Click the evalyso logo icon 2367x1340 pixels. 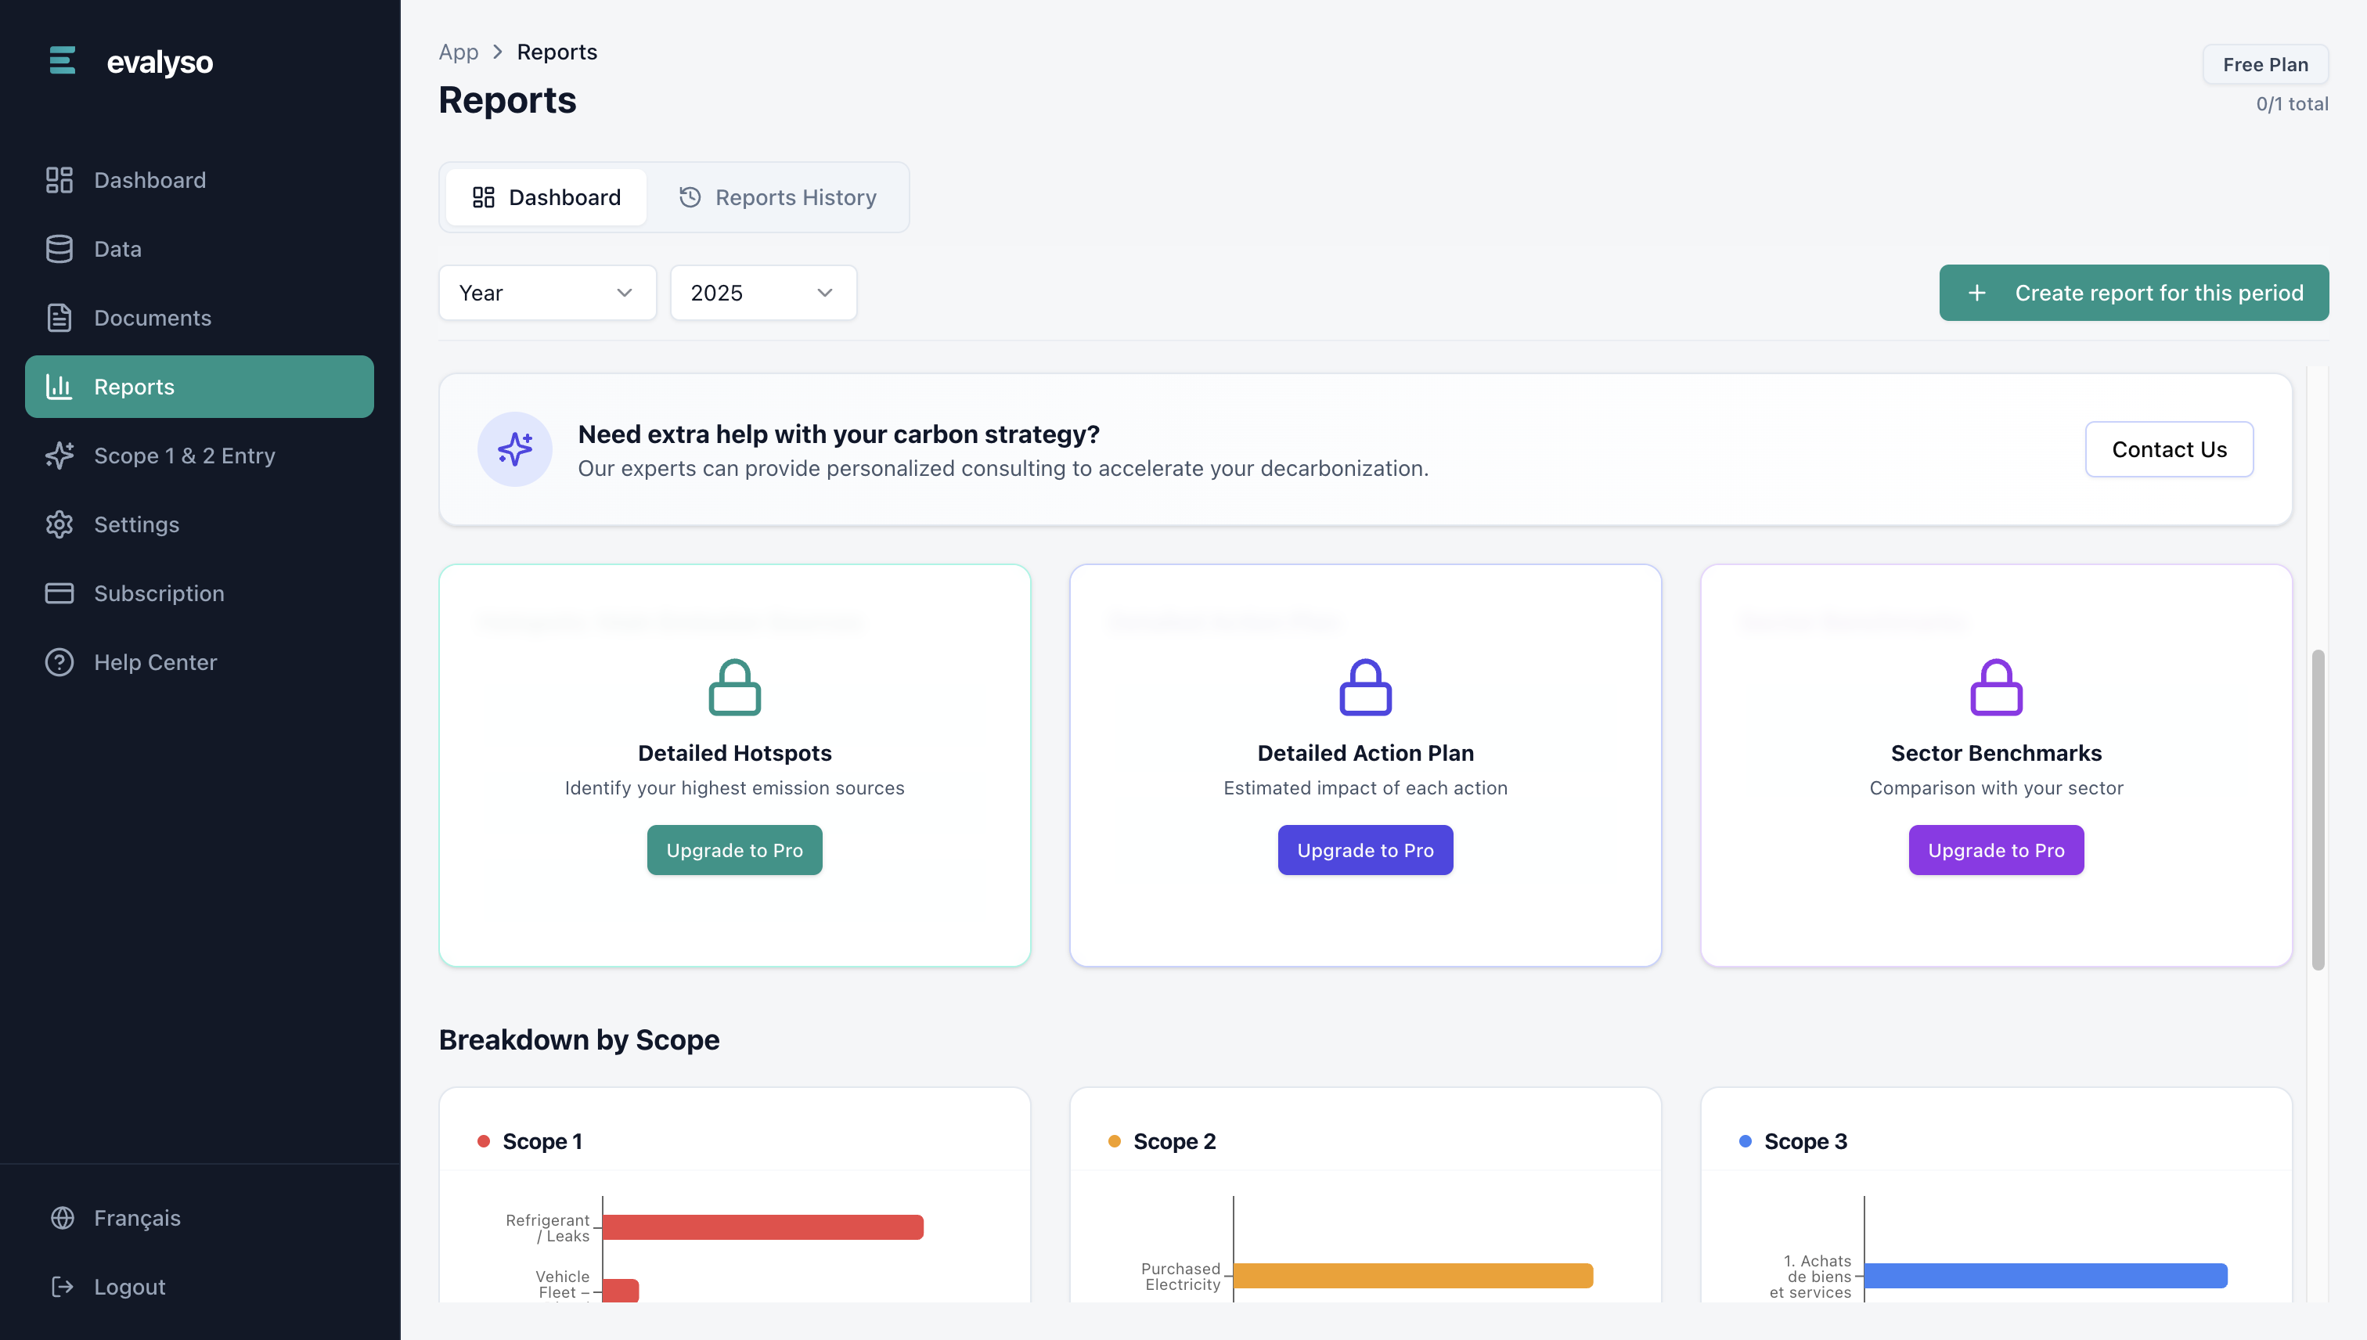62,61
